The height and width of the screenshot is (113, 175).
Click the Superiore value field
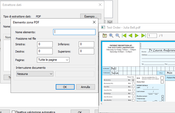click(86, 51)
